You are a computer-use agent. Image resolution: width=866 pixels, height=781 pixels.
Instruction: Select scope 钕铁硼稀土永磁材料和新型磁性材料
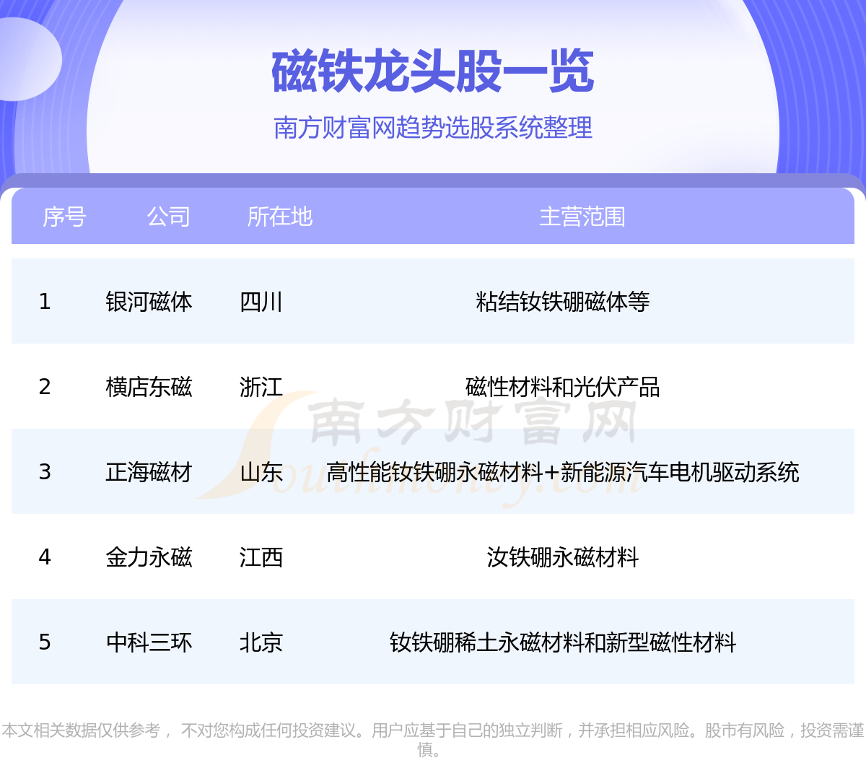pyautogui.click(x=563, y=642)
